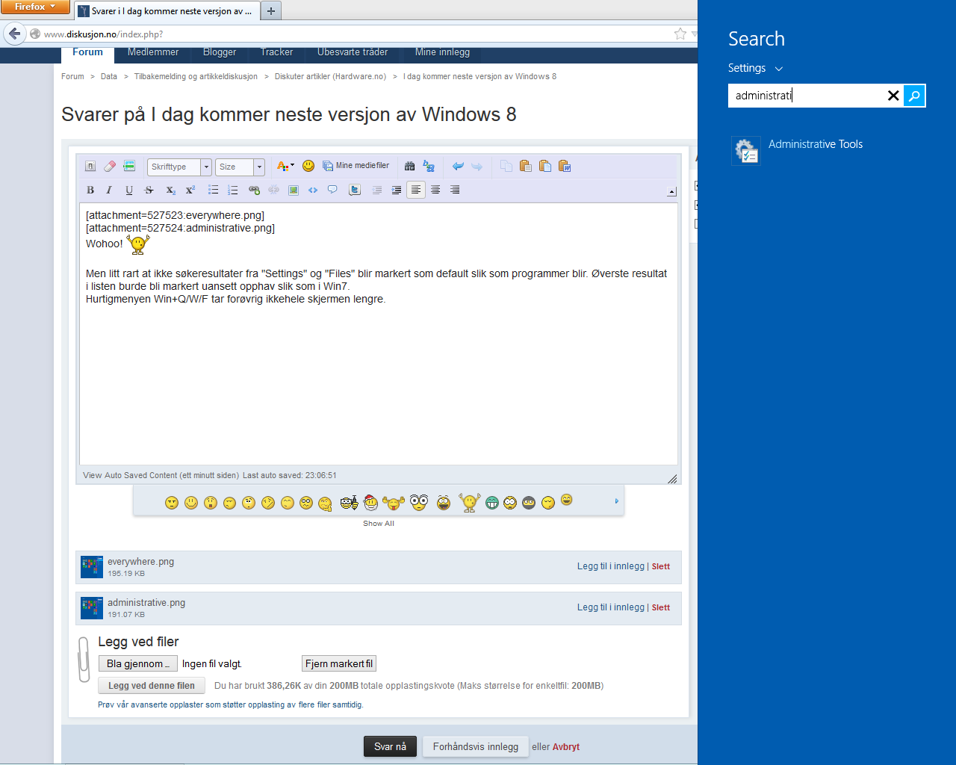Click the subscript icon
The image size is (956, 765).
pos(171,190)
